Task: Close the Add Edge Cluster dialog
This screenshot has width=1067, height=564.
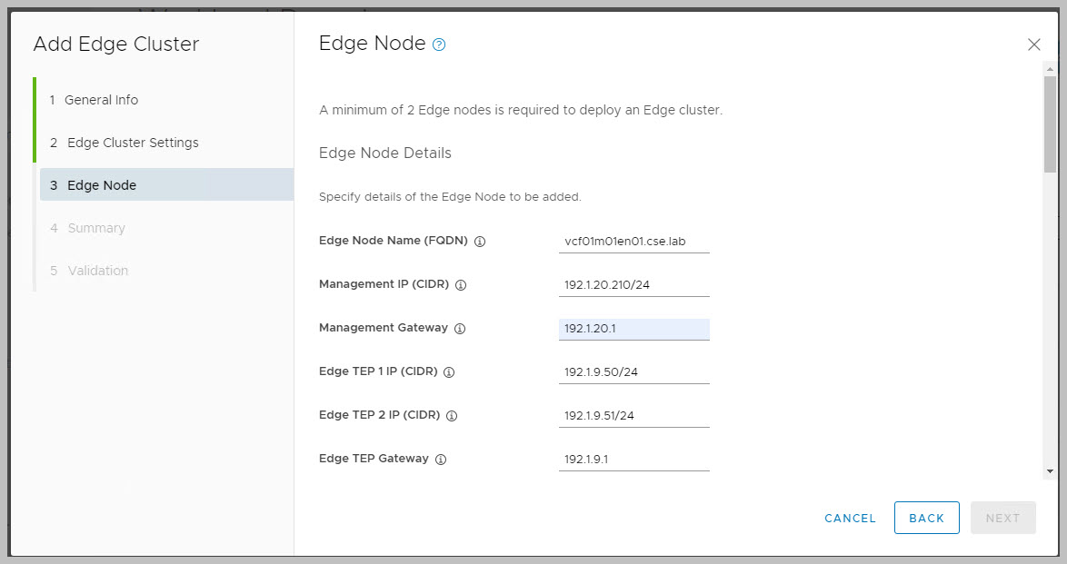Action: point(1033,45)
